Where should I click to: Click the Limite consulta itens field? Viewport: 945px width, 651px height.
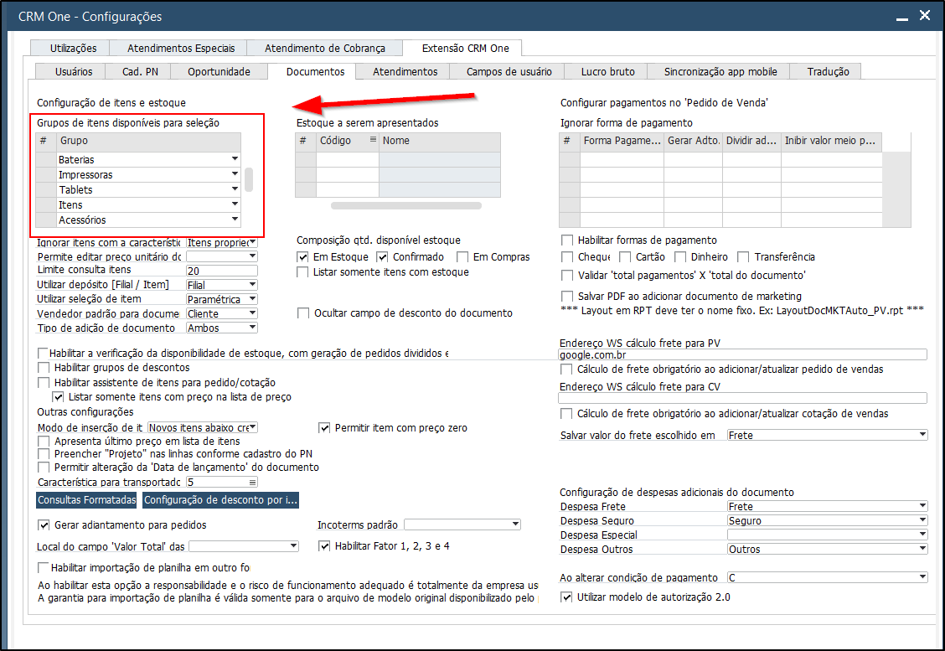pyautogui.click(x=221, y=271)
